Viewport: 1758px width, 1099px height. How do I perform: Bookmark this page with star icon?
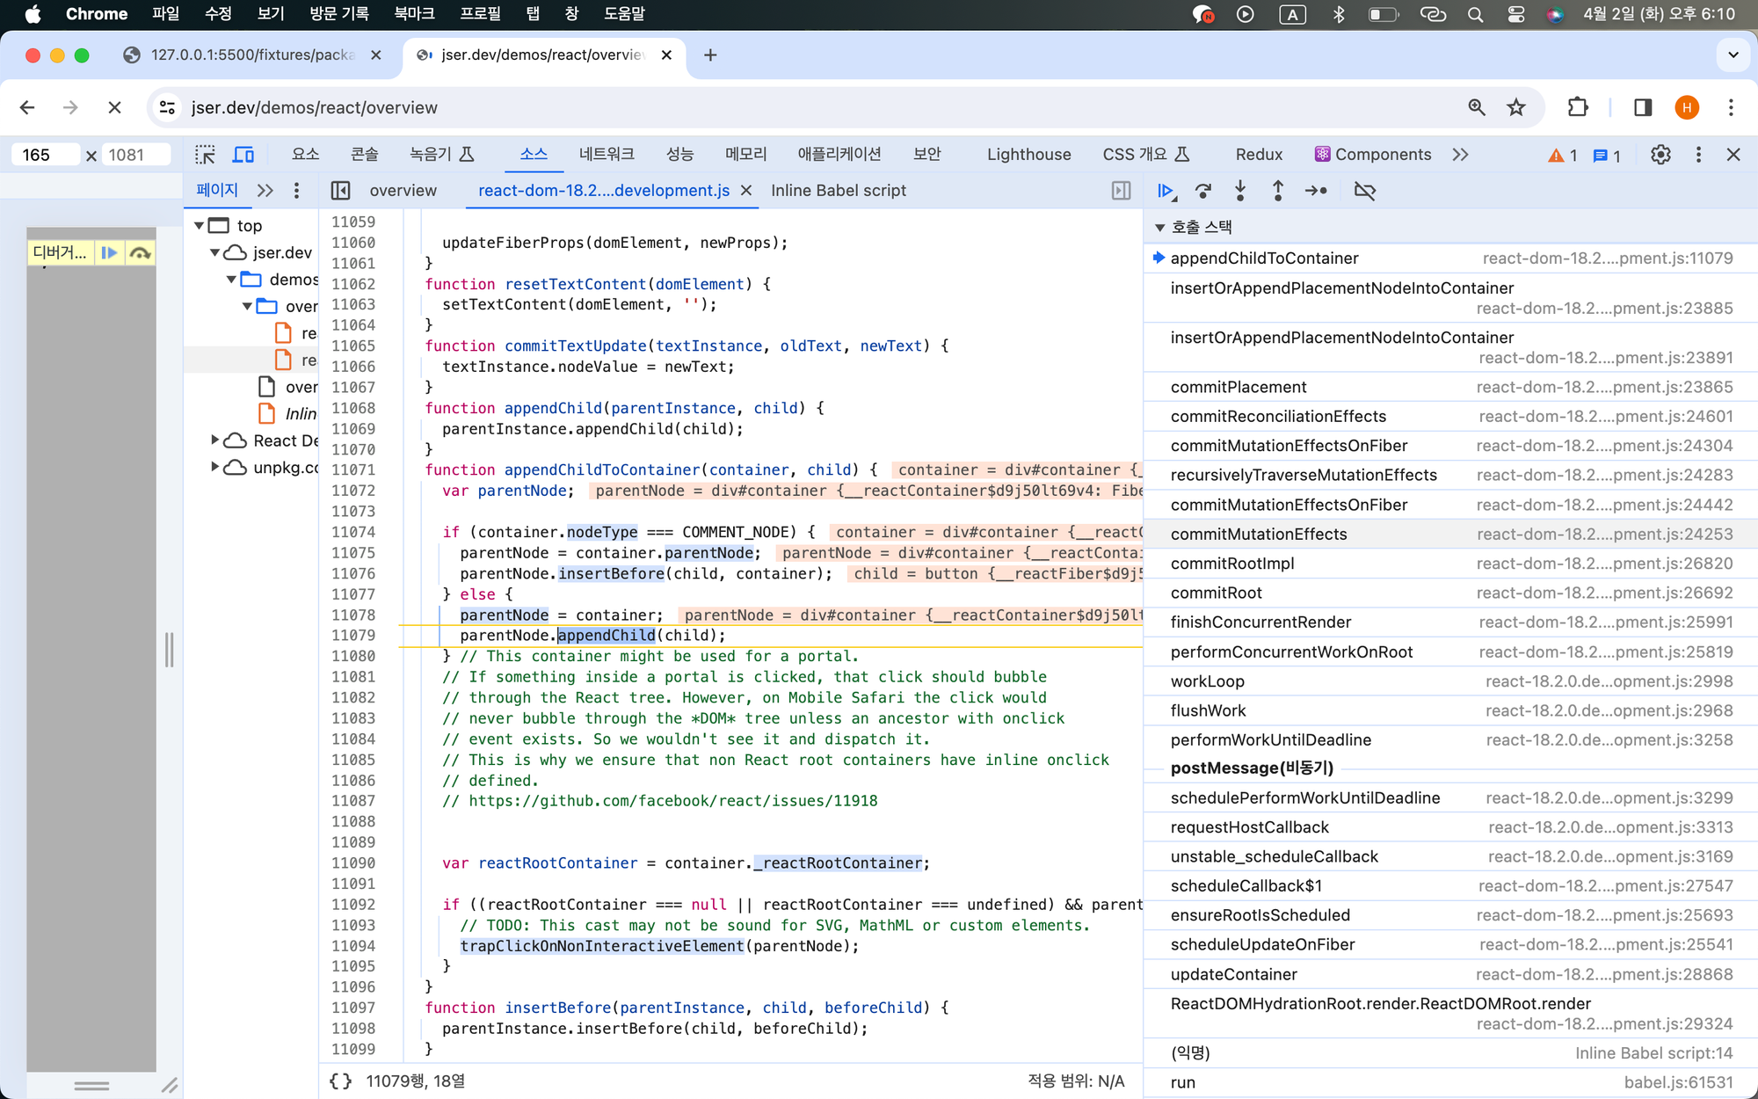click(1516, 107)
